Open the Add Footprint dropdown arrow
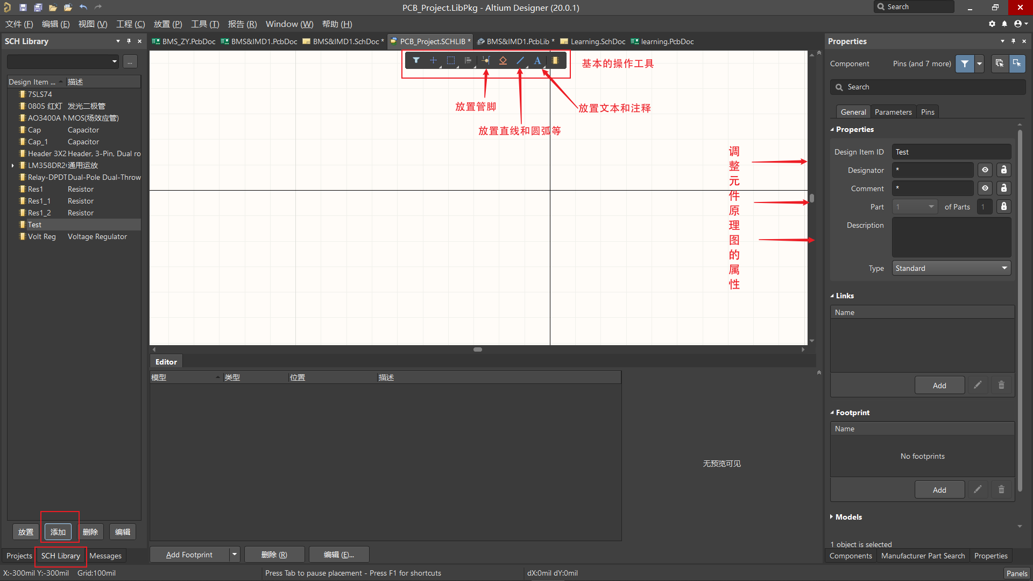Screen dimensions: 1033x581 click(235, 555)
